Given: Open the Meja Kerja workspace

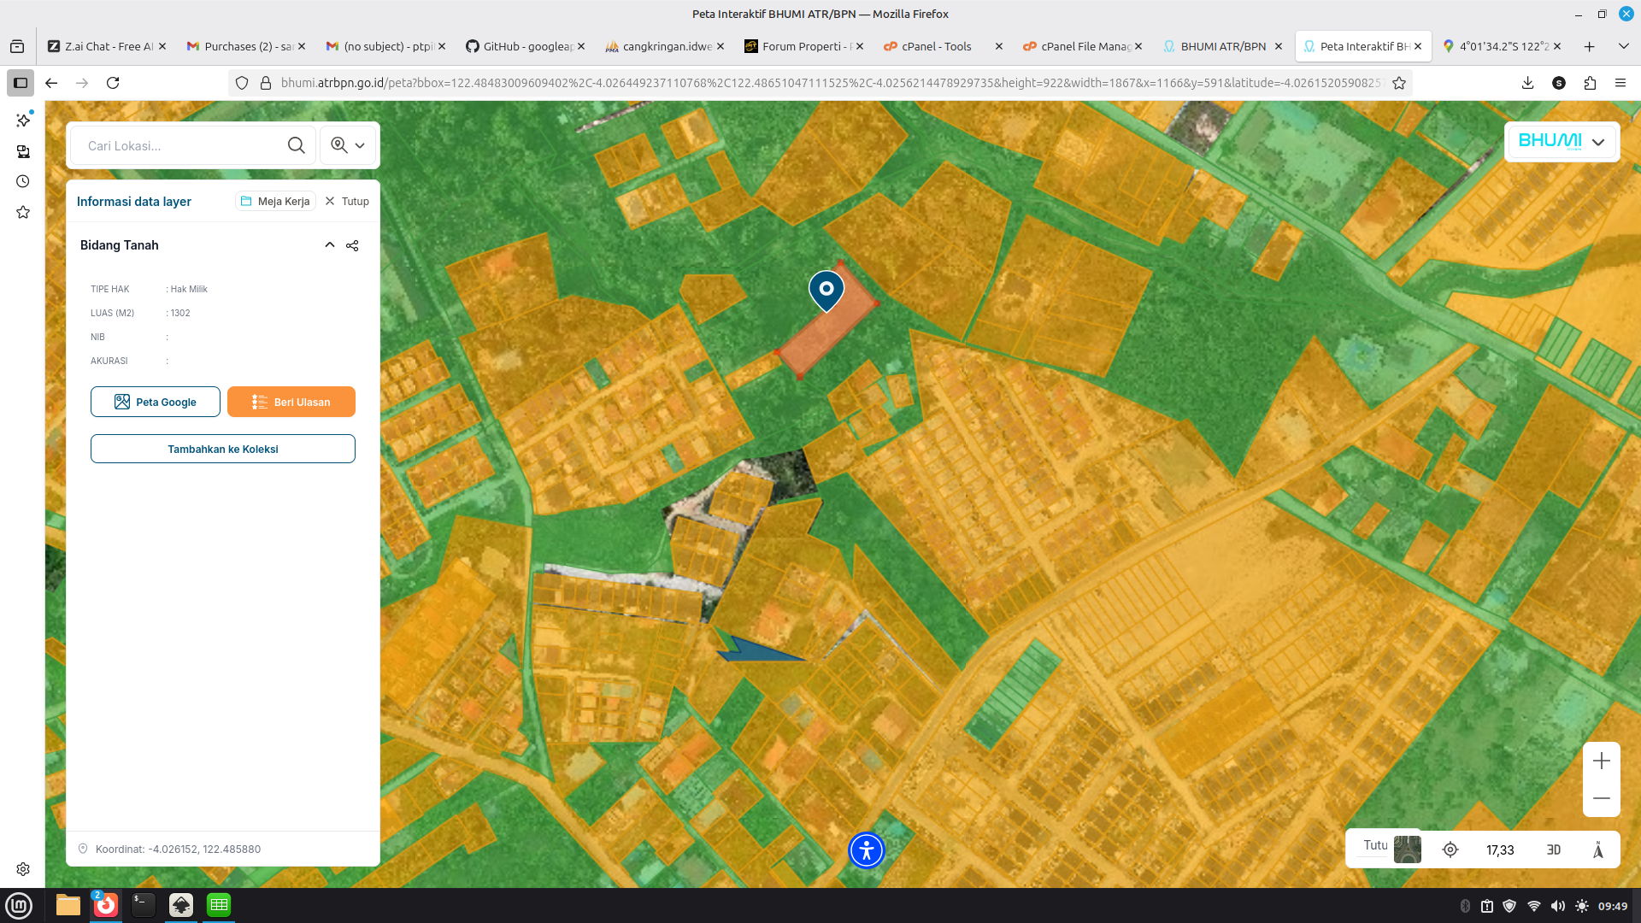Looking at the screenshot, I should pyautogui.click(x=275, y=202).
